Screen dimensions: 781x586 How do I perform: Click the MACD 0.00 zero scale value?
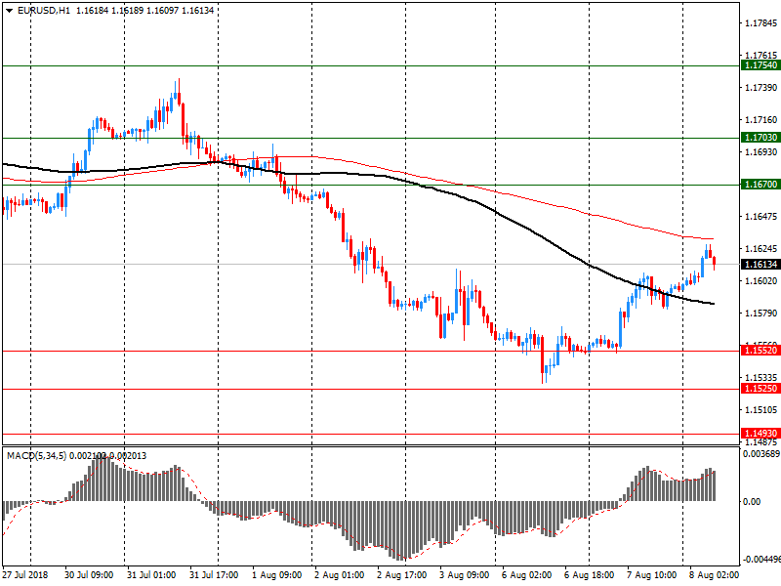coord(752,501)
